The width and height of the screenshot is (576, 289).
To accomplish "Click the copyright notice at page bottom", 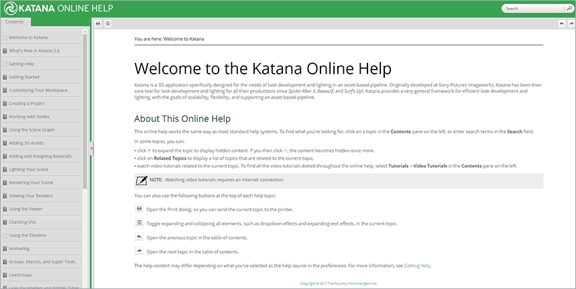I will click(339, 284).
